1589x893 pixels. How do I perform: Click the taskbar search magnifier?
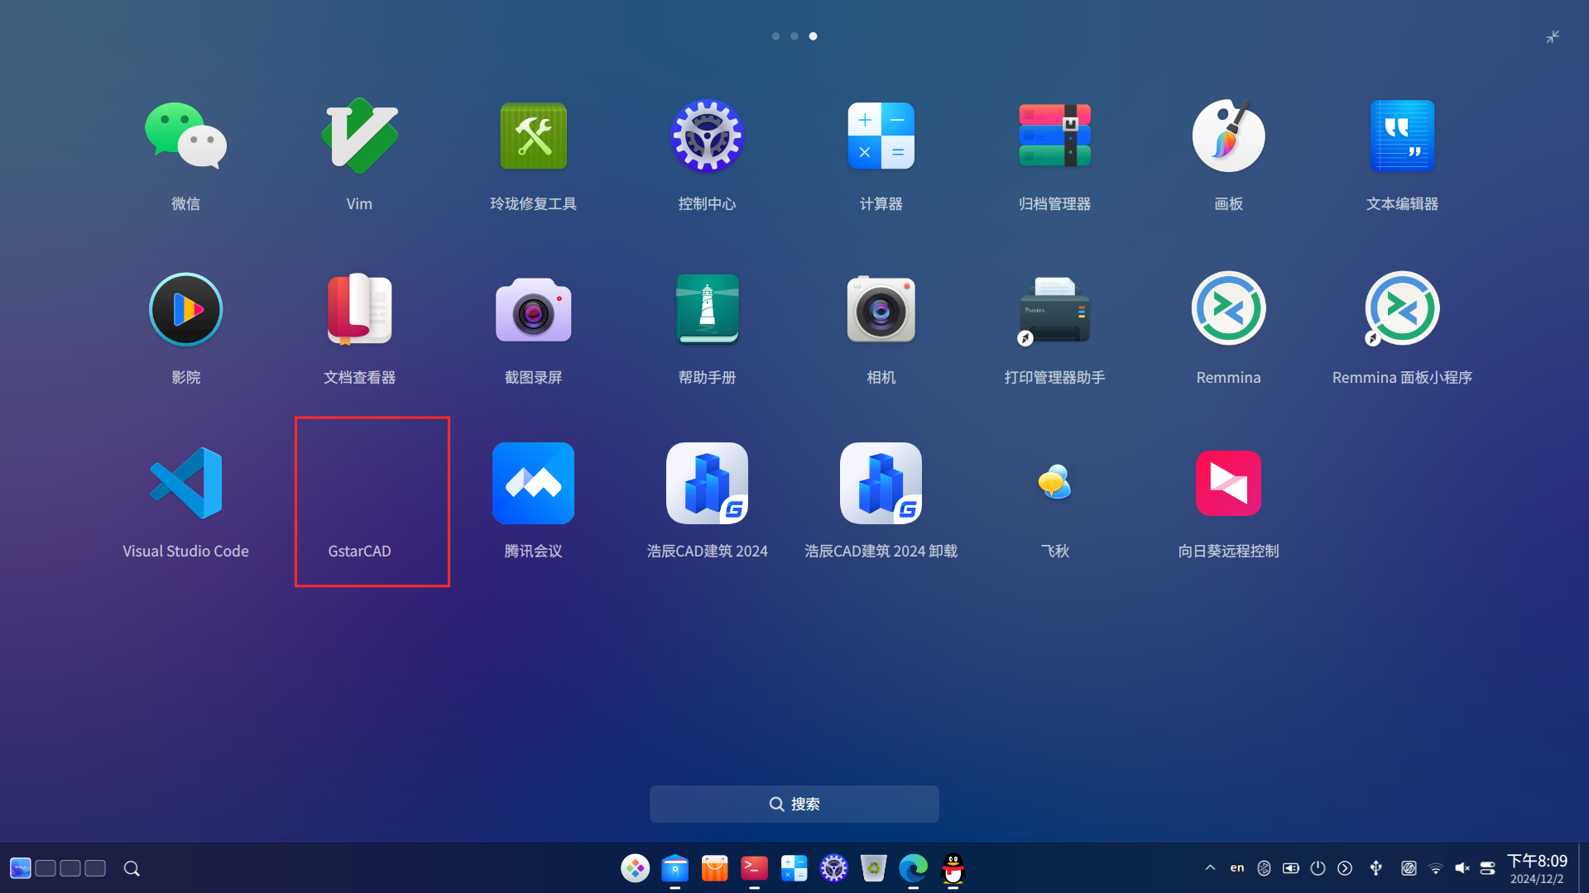(132, 869)
